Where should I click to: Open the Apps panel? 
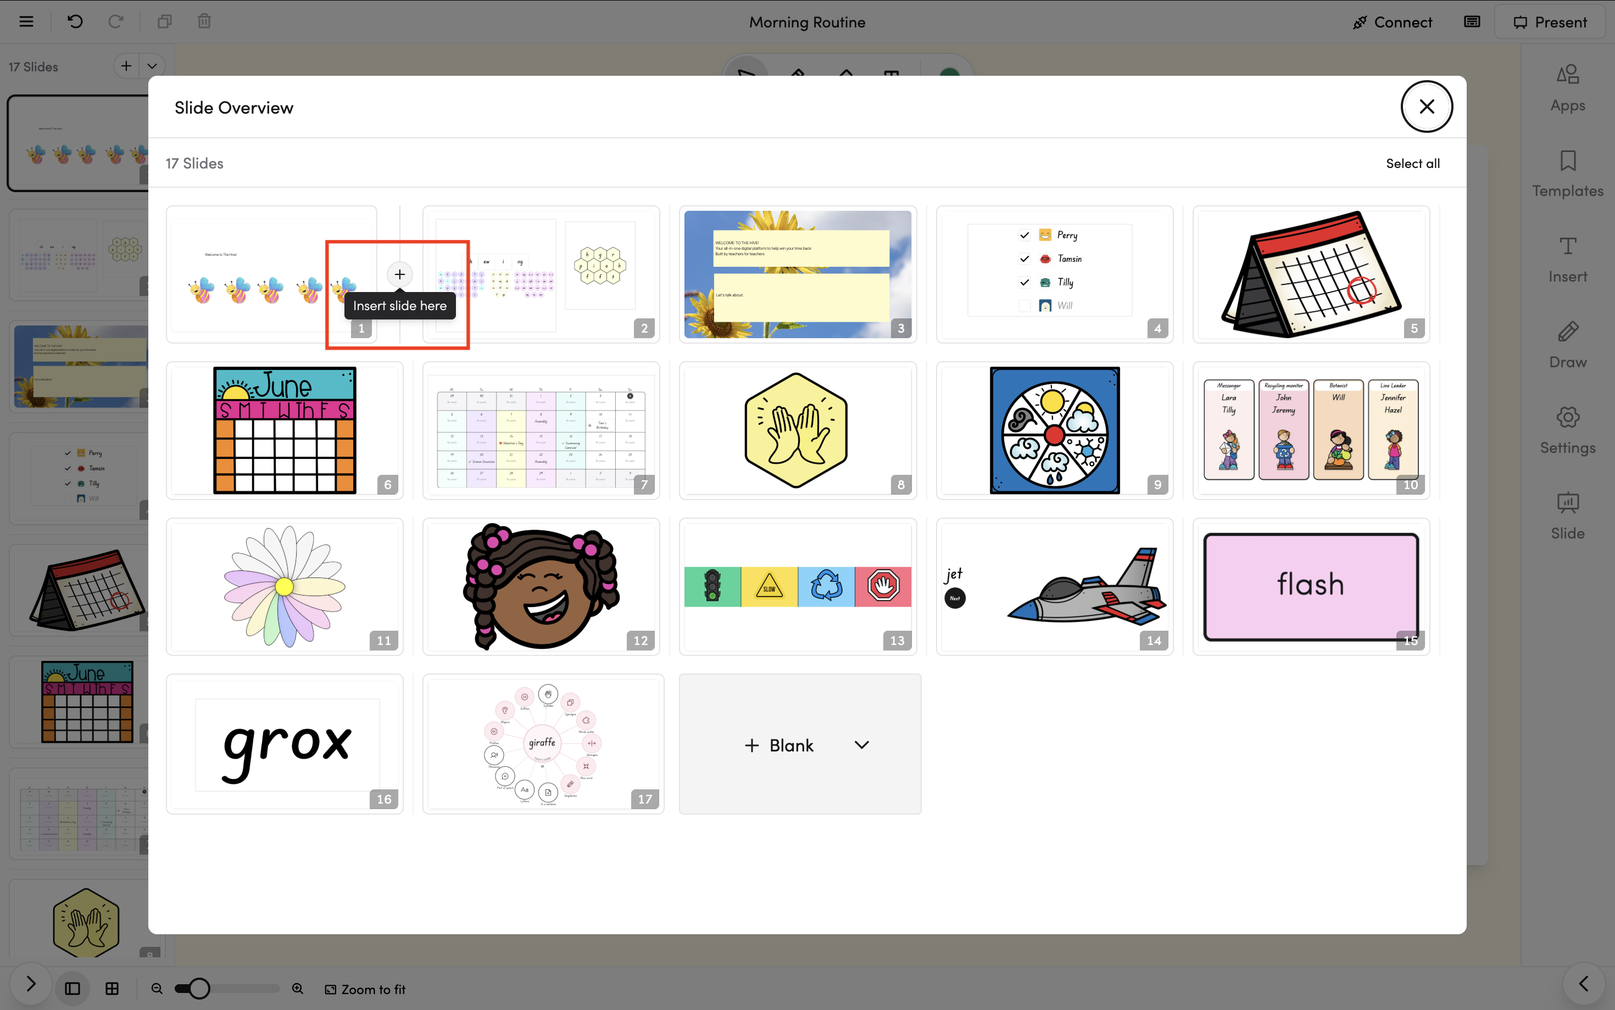(x=1567, y=87)
